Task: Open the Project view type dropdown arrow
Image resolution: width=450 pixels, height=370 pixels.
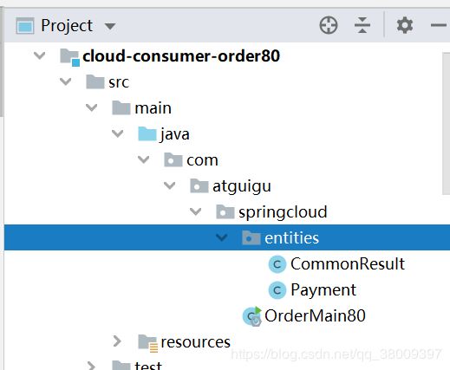Action: (110, 27)
